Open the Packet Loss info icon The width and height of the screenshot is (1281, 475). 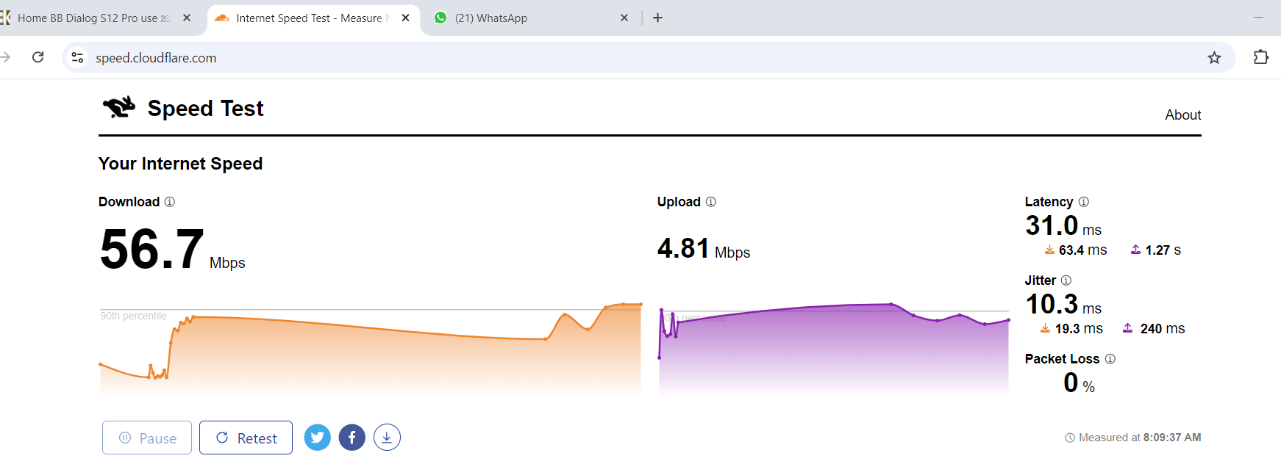click(x=1110, y=359)
